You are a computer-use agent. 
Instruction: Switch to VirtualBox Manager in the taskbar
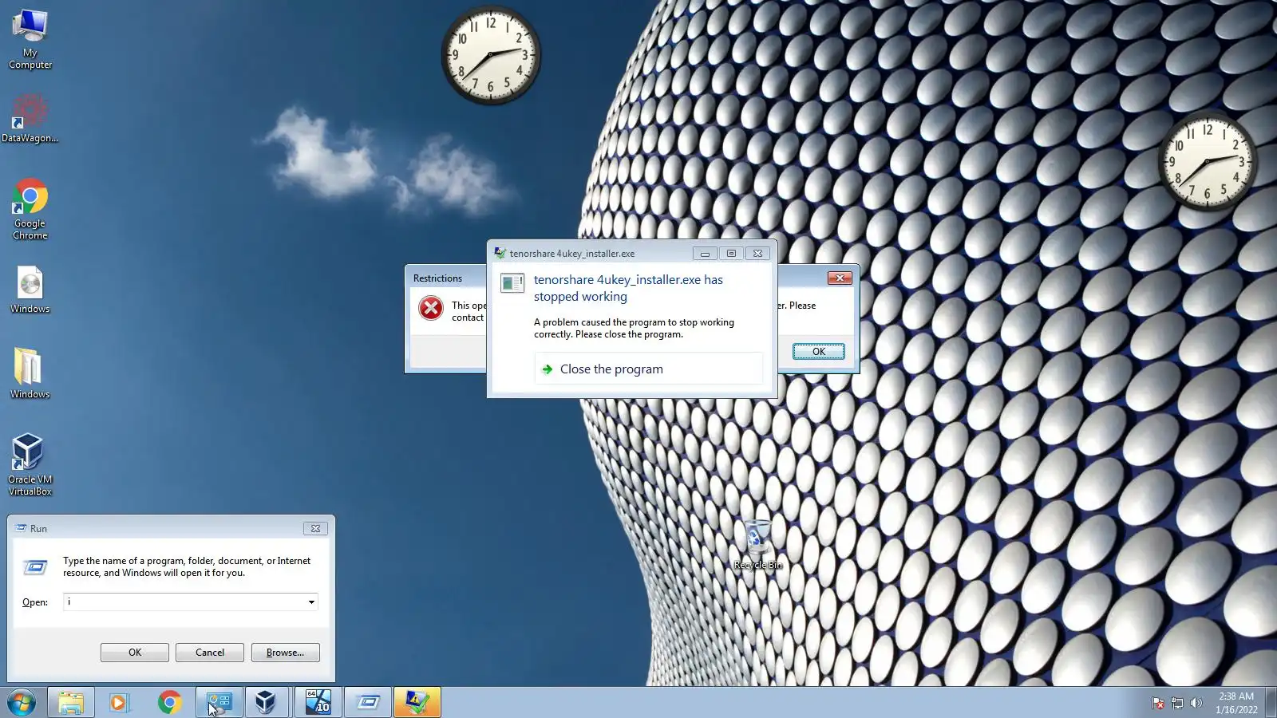pyautogui.click(x=267, y=703)
